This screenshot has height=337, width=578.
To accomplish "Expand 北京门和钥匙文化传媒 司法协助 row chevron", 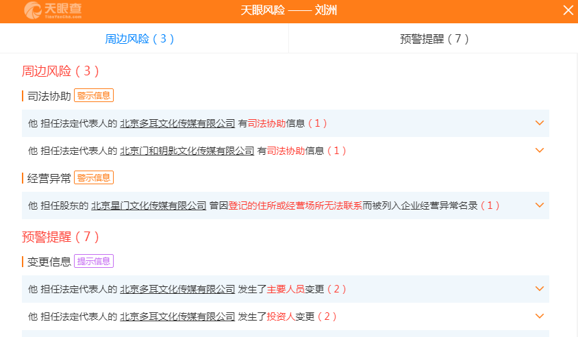I will (539, 151).
